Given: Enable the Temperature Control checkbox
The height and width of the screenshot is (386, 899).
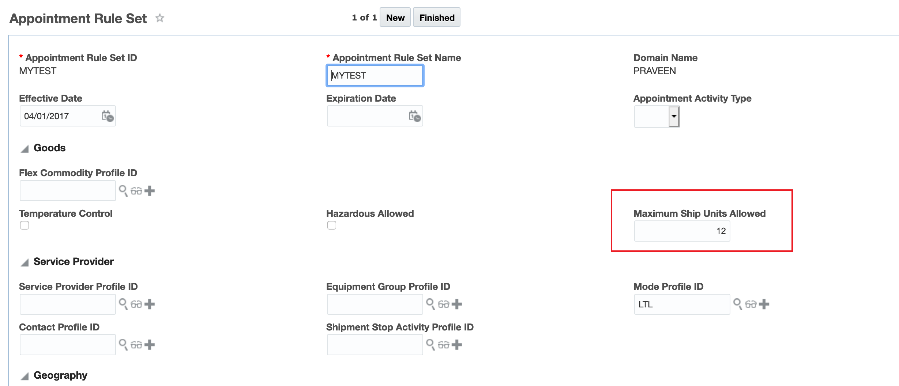Looking at the screenshot, I should (x=25, y=225).
